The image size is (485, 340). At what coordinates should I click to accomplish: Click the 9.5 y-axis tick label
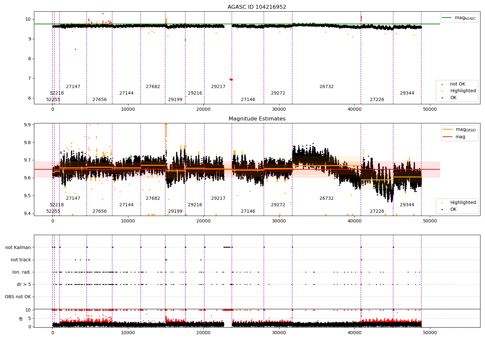[27, 196]
